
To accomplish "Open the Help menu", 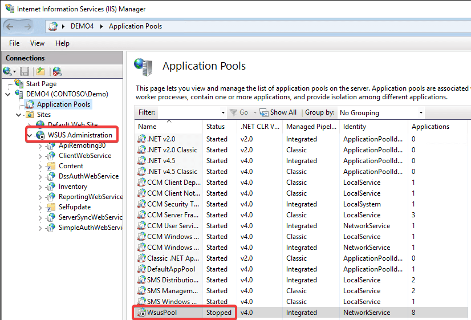I will click(x=62, y=43).
